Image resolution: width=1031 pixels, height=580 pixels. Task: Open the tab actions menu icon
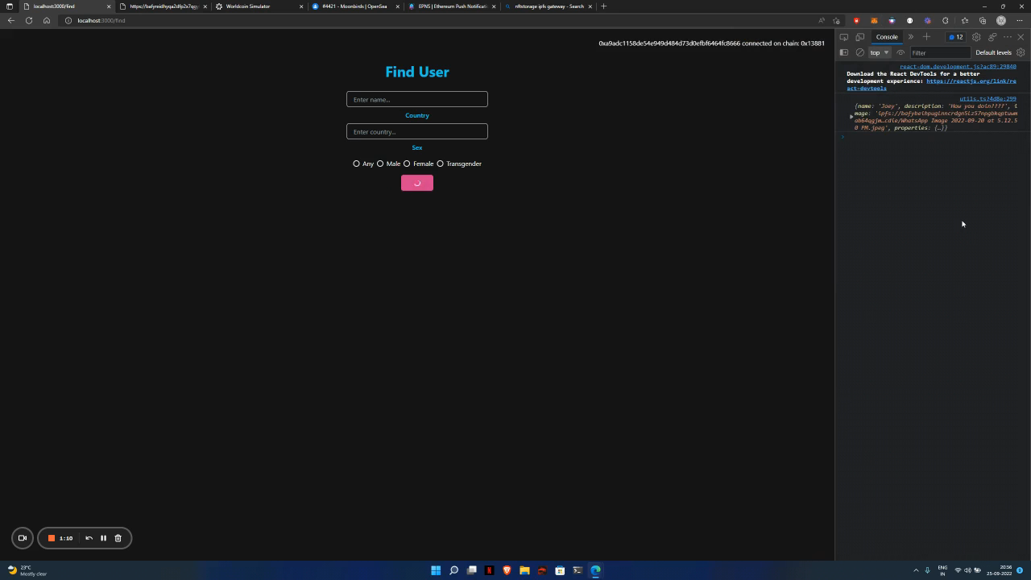point(10,6)
